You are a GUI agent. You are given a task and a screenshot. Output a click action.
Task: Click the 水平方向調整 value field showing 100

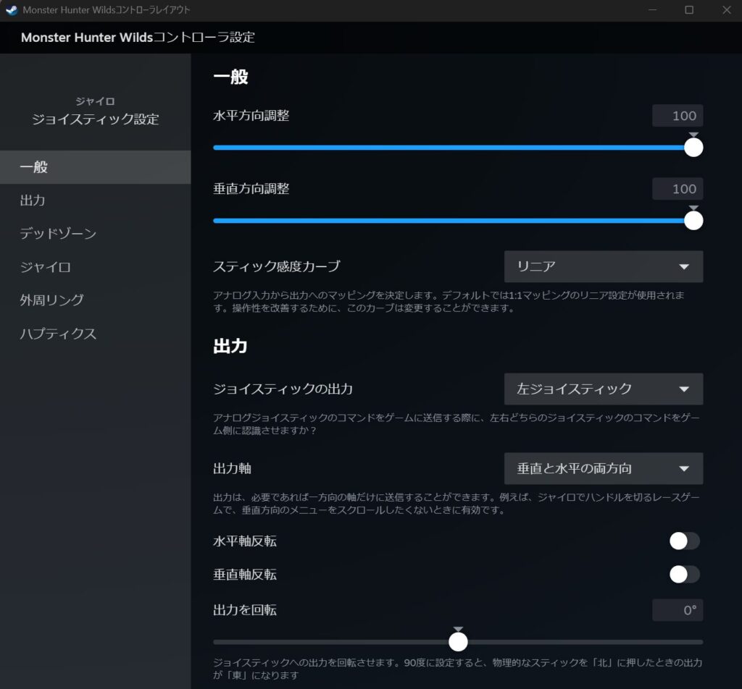point(678,116)
